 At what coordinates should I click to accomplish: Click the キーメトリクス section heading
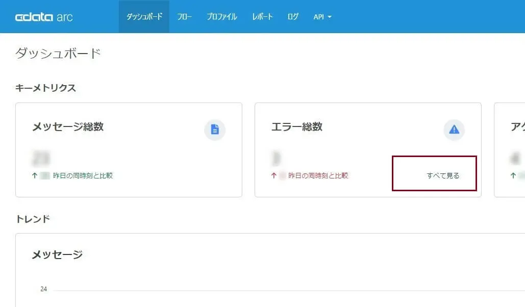pyautogui.click(x=45, y=88)
